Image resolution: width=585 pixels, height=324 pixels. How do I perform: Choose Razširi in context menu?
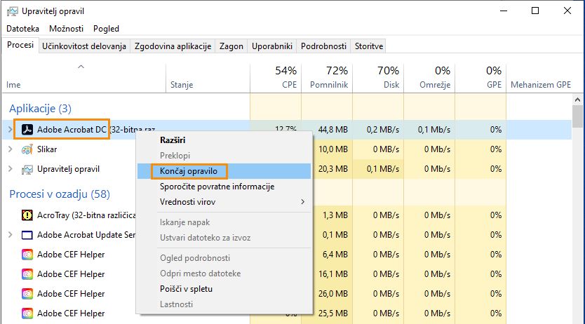pos(224,140)
